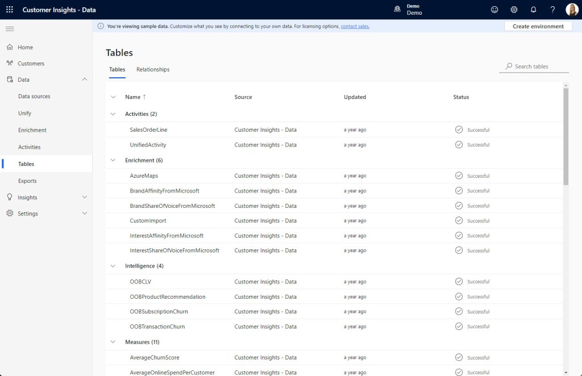Collapse the Activities (2) group
The width and height of the screenshot is (582, 376).
coord(113,114)
